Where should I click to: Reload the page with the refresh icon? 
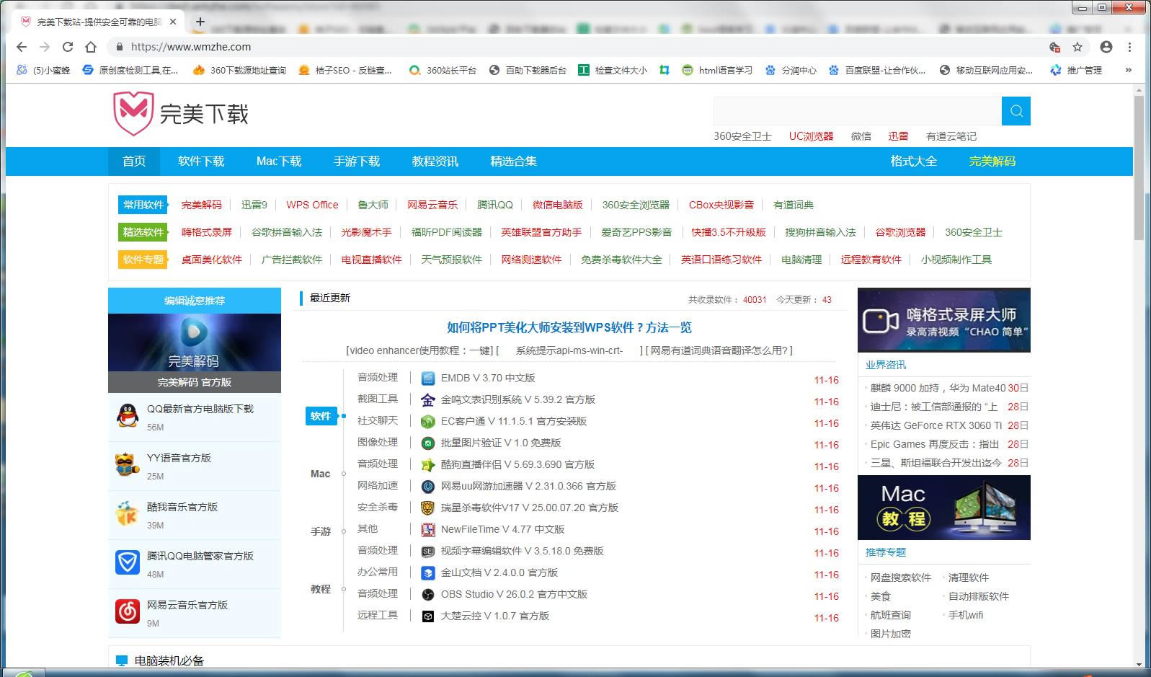pos(68,47)
